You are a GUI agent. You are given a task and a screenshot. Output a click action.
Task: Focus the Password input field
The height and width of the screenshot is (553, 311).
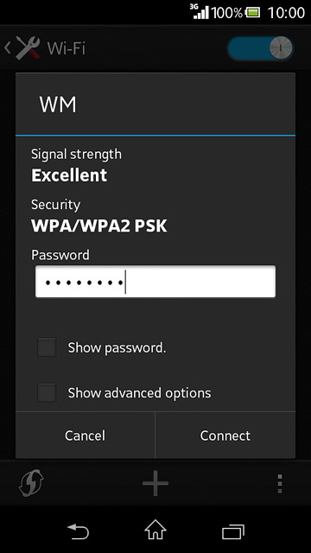[155, 282]
